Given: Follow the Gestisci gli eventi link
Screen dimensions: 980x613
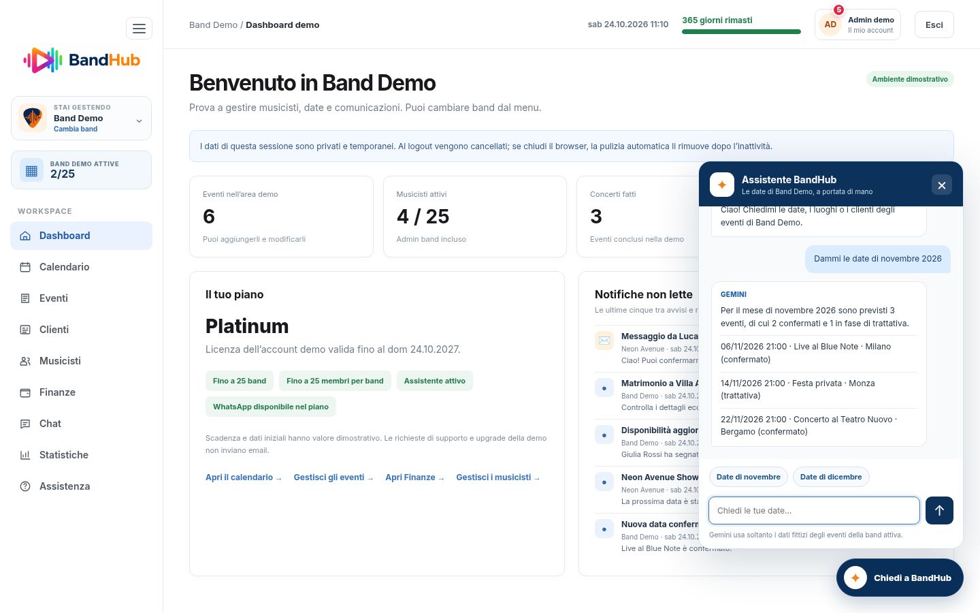Looking at the screenshot, I should pyautogui.click(x=333, y=477).
